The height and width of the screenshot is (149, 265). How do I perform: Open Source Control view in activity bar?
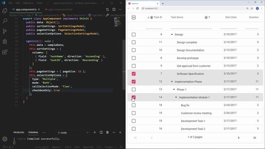(5, 31)
